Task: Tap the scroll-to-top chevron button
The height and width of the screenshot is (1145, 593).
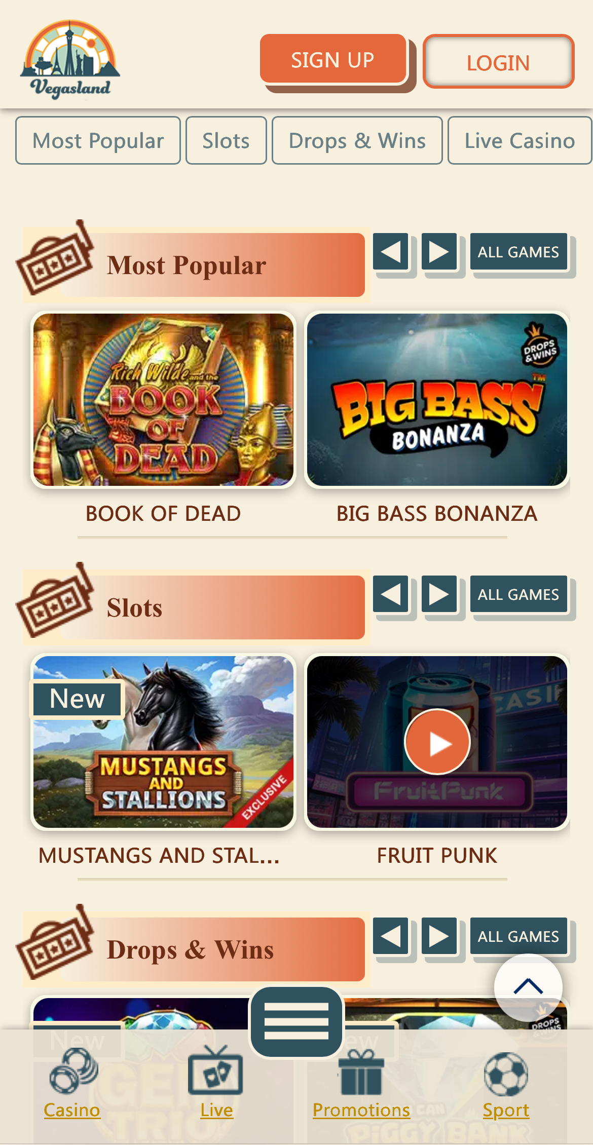Action: (528, 987)
